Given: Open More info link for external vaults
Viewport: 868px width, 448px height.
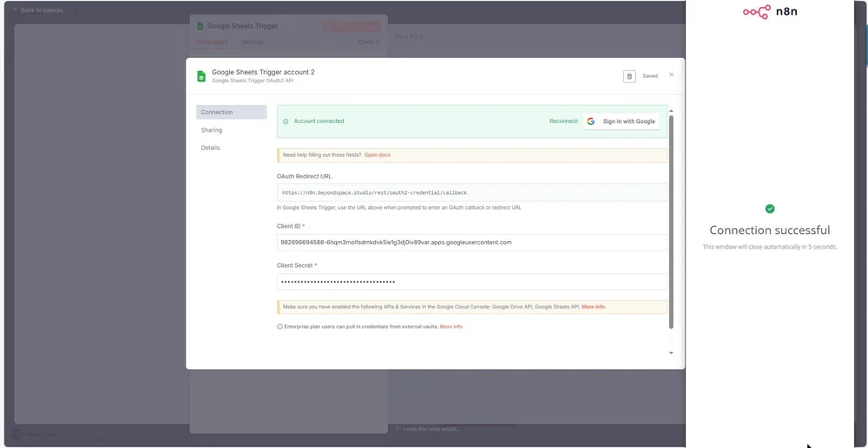Looking at the screenshot, I should [451, 327].
